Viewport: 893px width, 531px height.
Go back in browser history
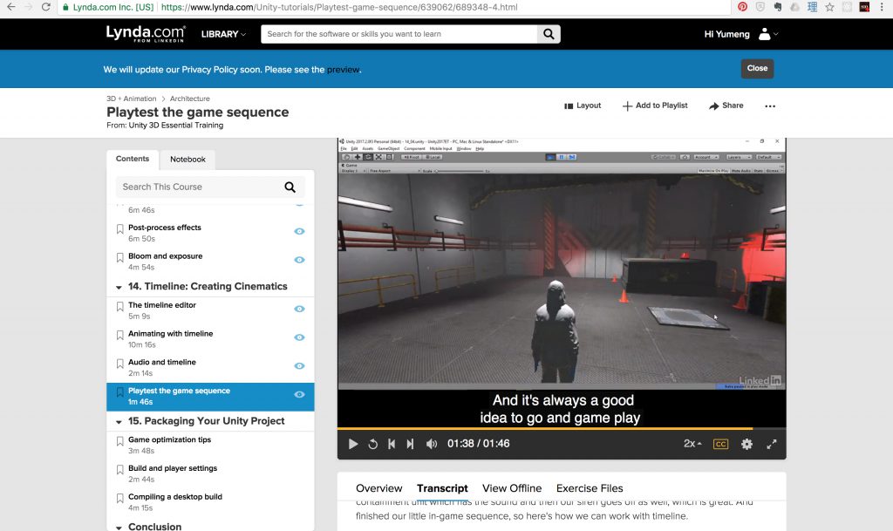[x=10, y=7]
